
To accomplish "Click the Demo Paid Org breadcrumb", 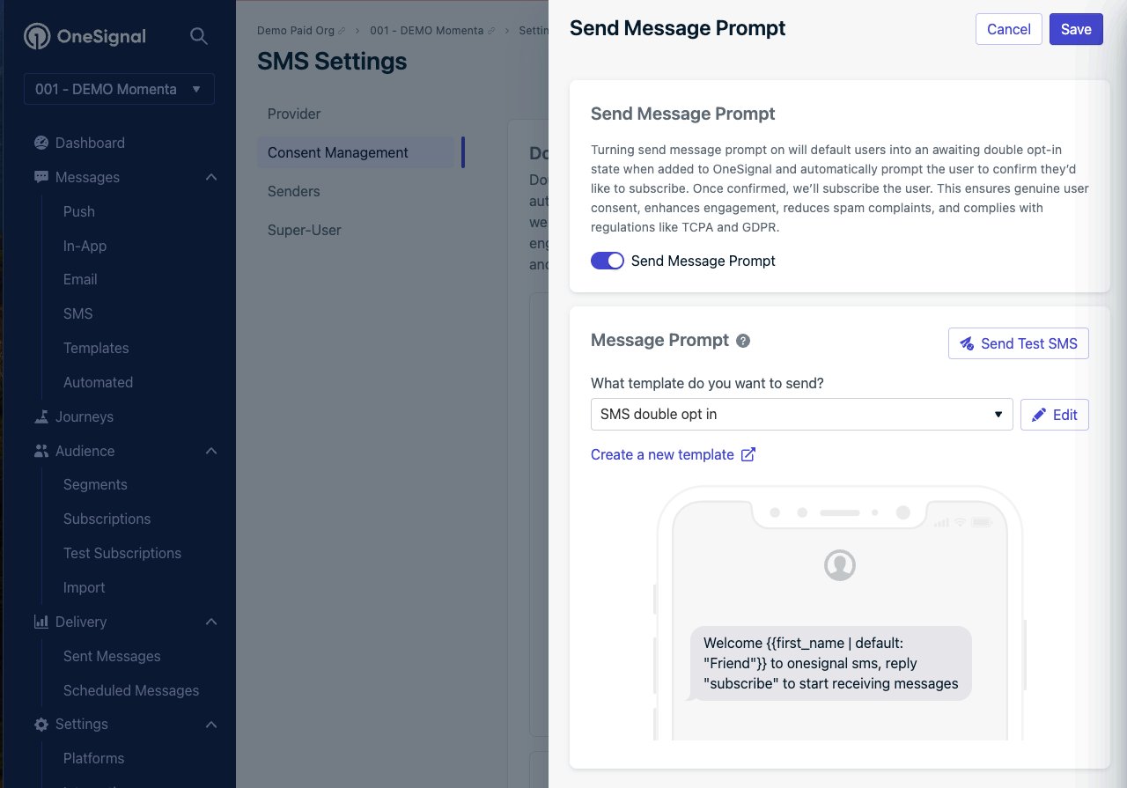I will click(296, 31).
